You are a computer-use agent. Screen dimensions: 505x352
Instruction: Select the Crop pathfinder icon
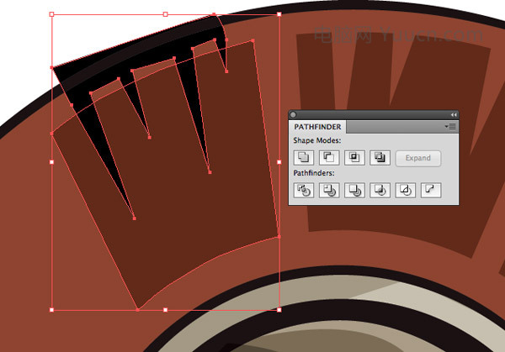380,190
